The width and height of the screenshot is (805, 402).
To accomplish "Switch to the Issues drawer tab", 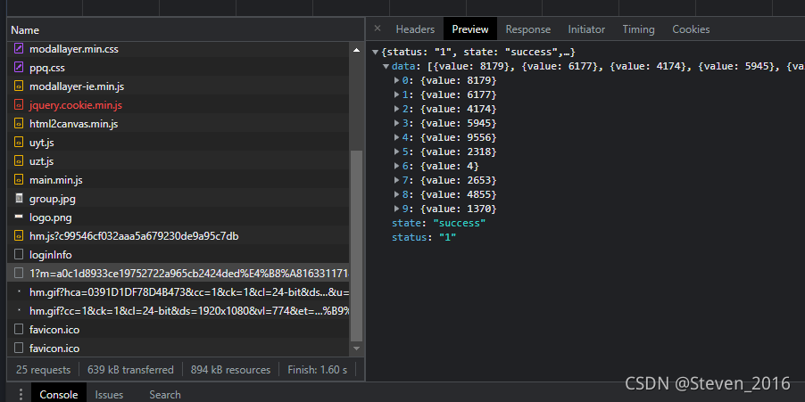I will pos(109,394).
